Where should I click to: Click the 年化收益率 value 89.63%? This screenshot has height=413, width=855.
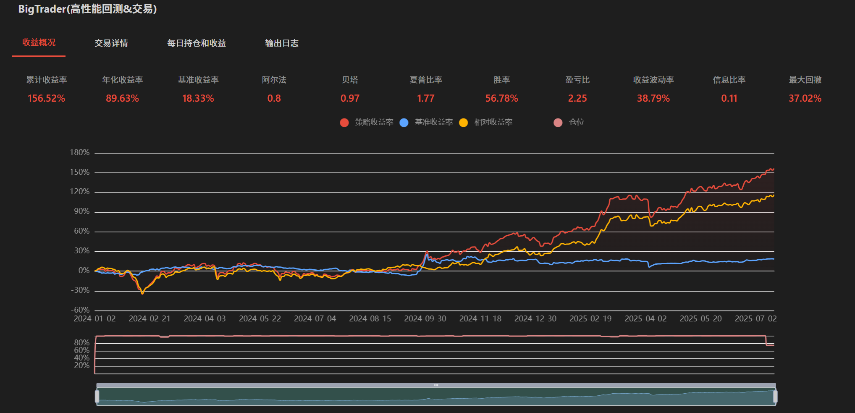[x=122, y=98]
